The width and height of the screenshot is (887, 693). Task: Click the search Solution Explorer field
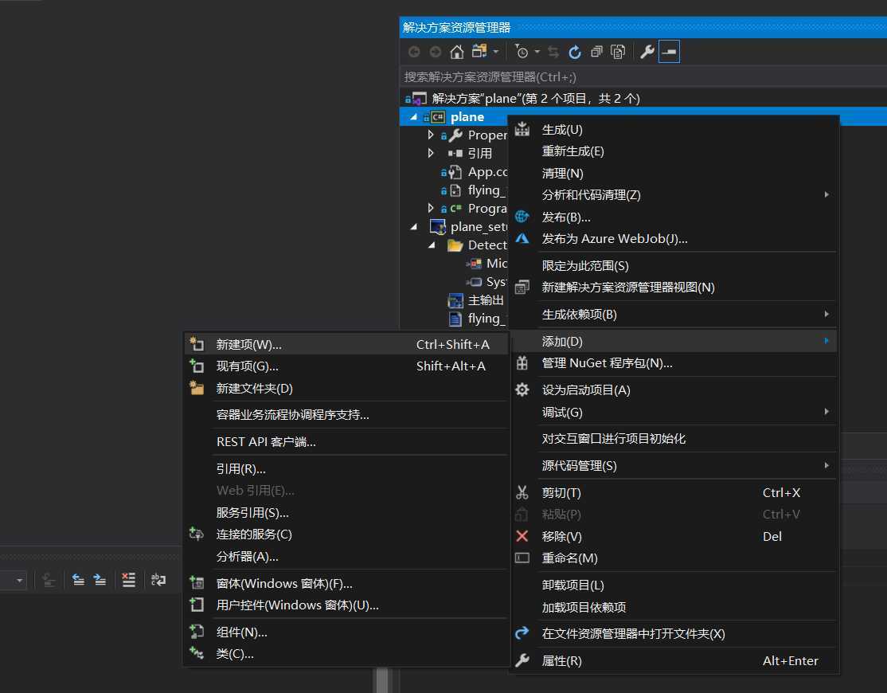point(643,77)
